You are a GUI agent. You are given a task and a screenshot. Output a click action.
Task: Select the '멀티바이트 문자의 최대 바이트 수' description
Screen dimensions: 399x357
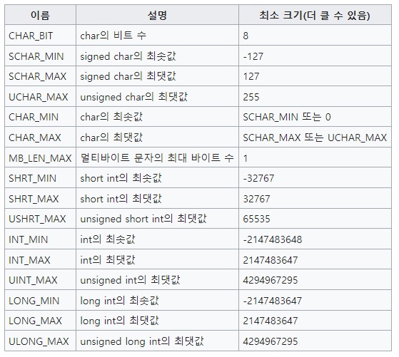click(157, 157)
